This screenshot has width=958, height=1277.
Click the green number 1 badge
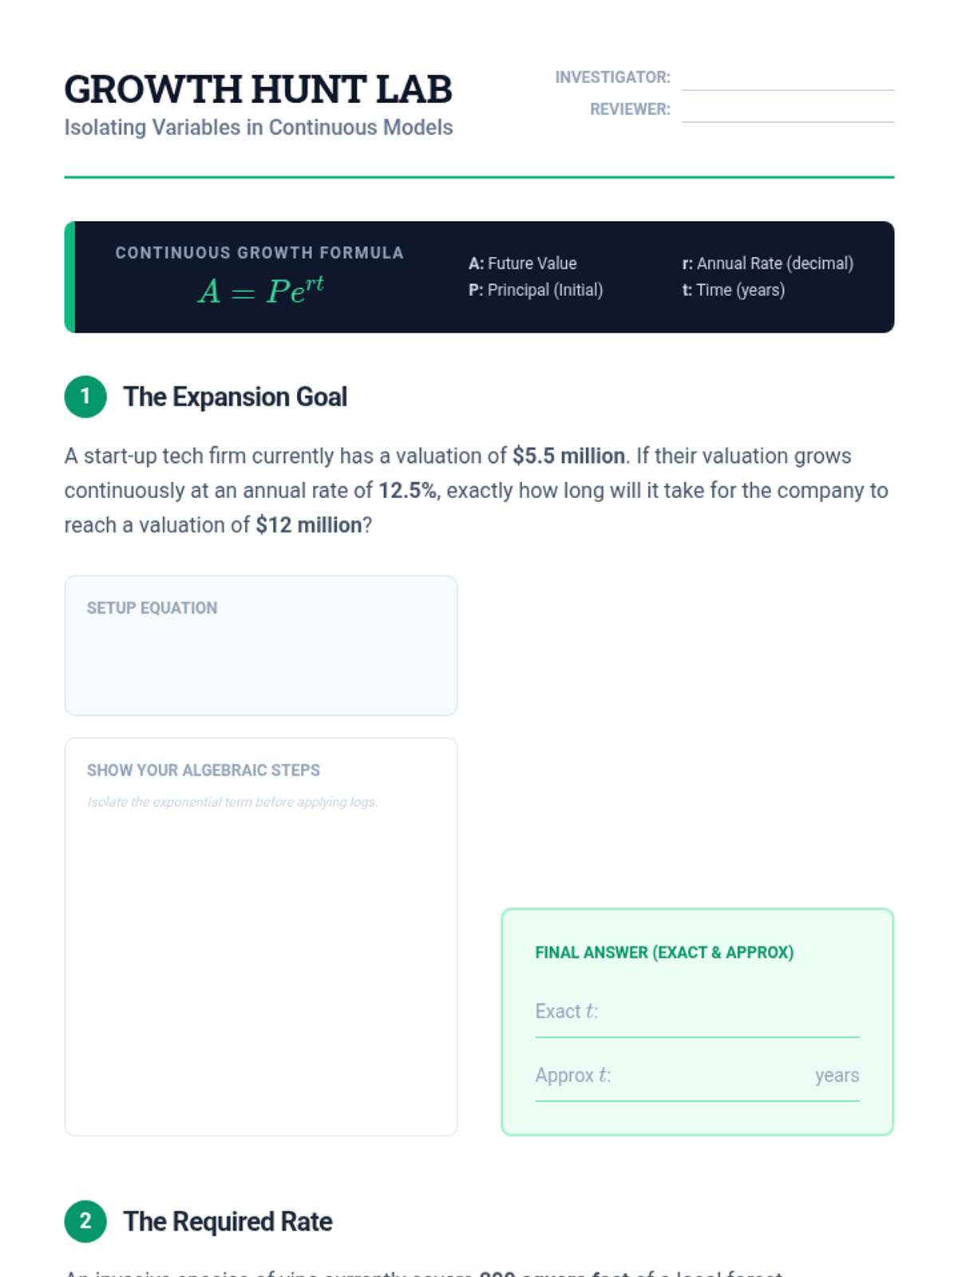(85, 397)
